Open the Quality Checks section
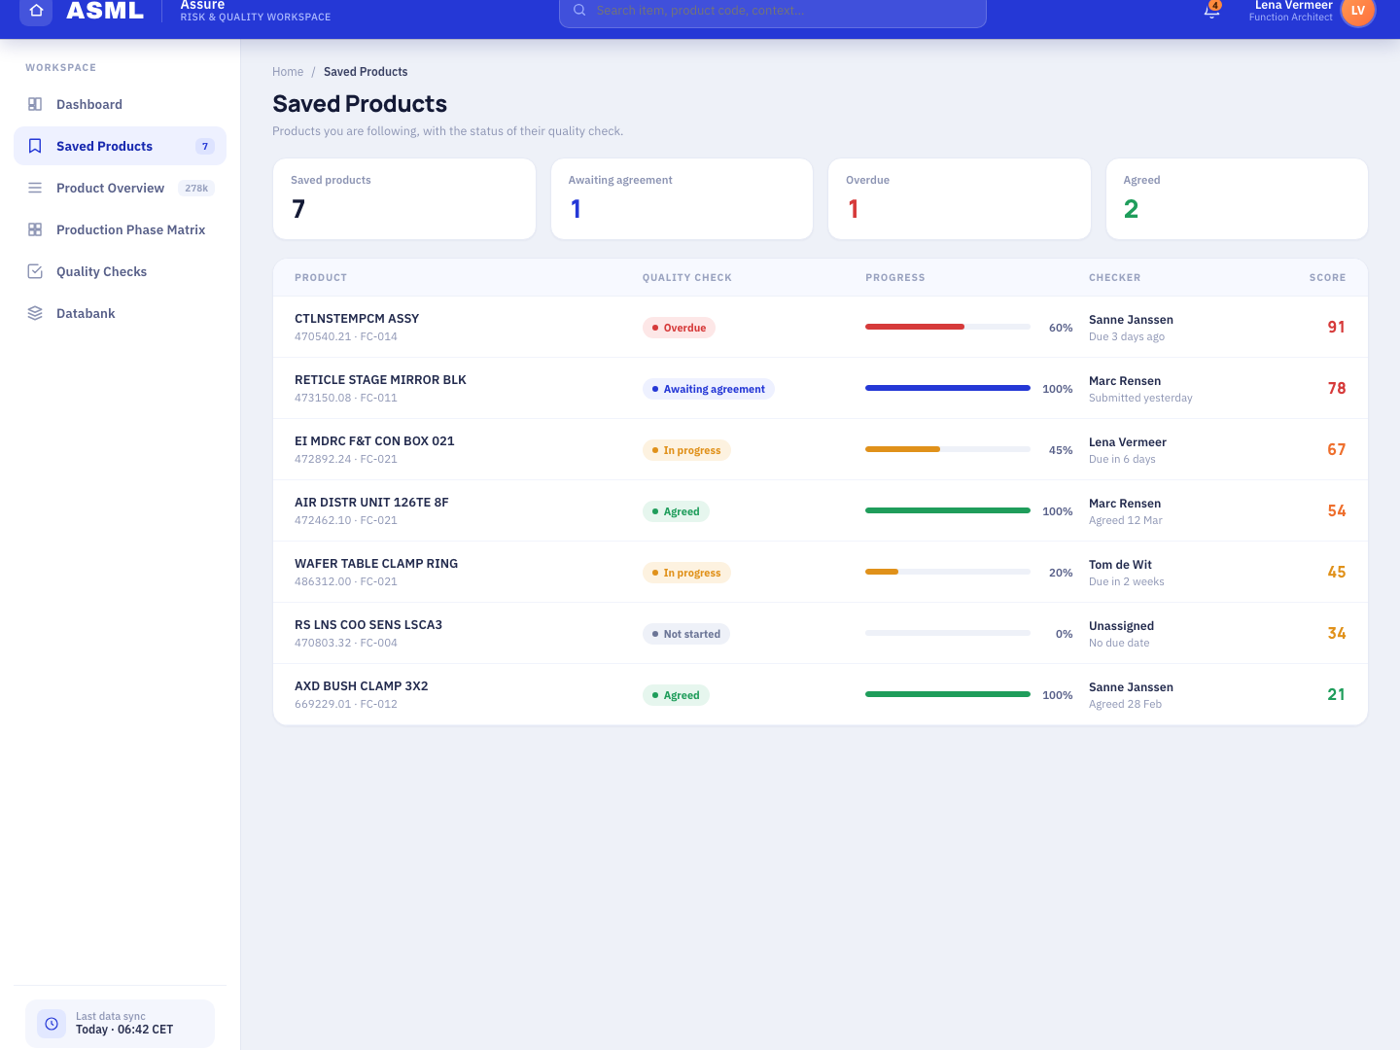Screen dimensions: 1400x1050 tap(120, 271)
